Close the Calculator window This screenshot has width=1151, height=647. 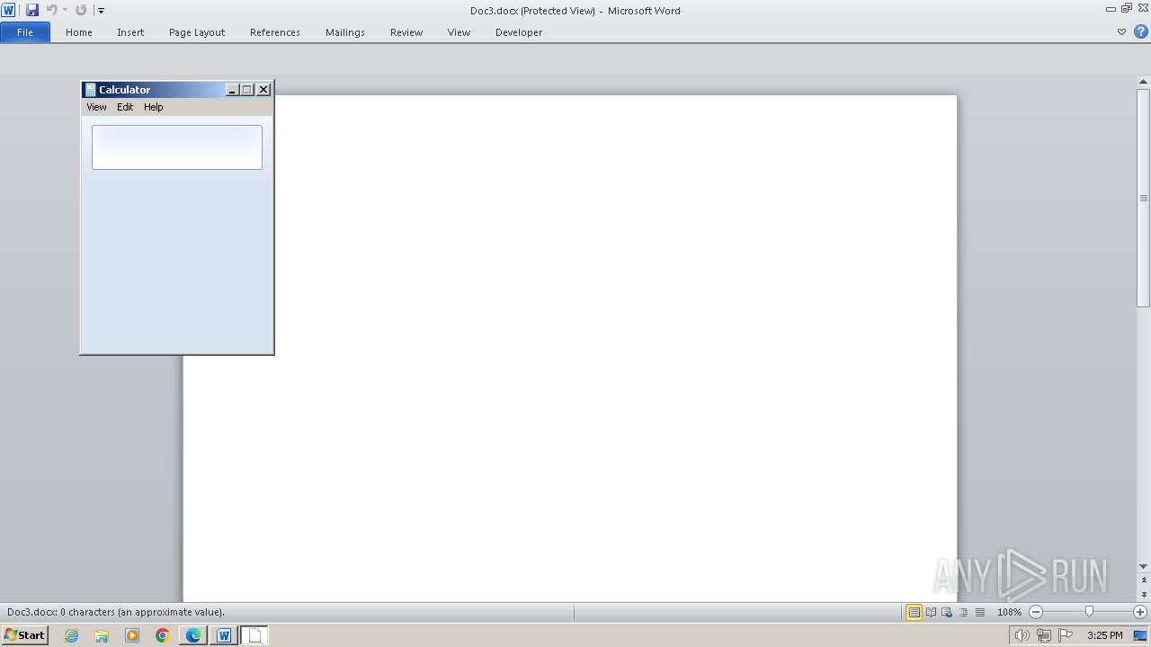tap(263, 90)
